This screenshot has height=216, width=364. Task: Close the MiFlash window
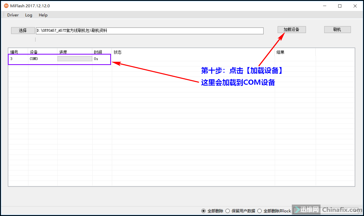tap(355, 6)
